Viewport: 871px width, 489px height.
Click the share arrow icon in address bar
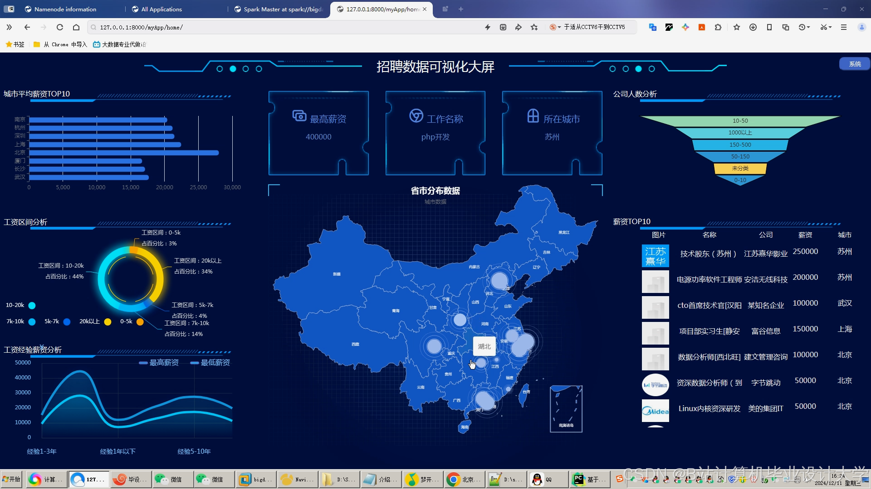click(x=518, y=27)
